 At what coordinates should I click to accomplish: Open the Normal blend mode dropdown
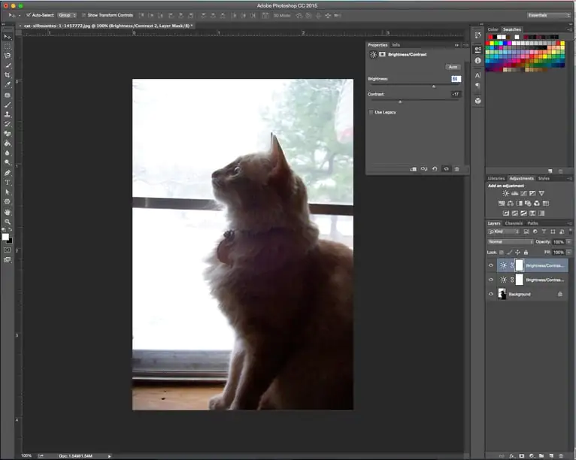(x=511, y=242)
